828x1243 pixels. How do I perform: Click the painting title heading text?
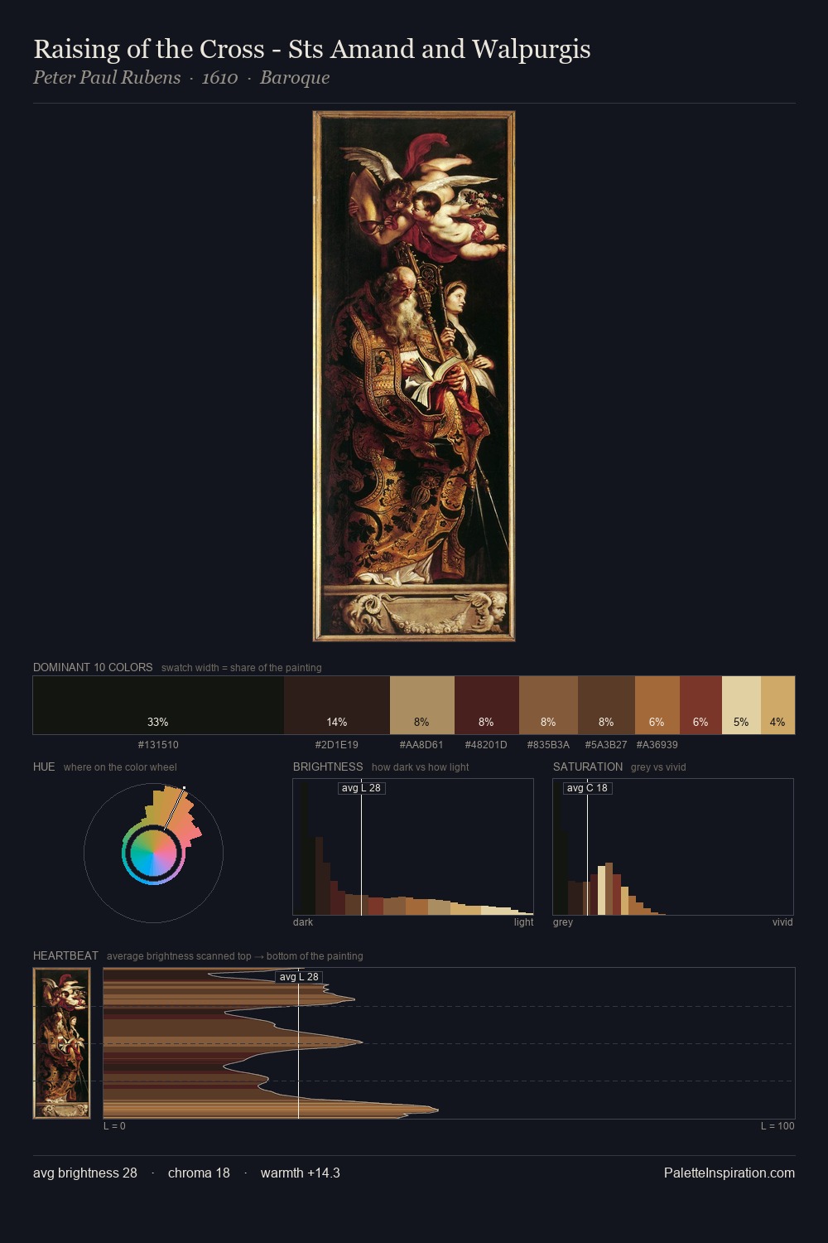coord(312,49)
